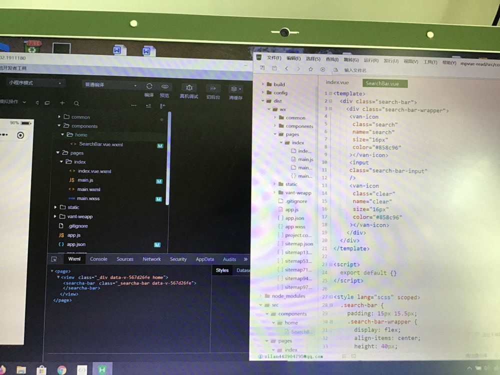Image resolution: width=500 pixels, height=375 pixels.
Task: Click the devtools file tree scrollbar
Action: pos(169,158)
